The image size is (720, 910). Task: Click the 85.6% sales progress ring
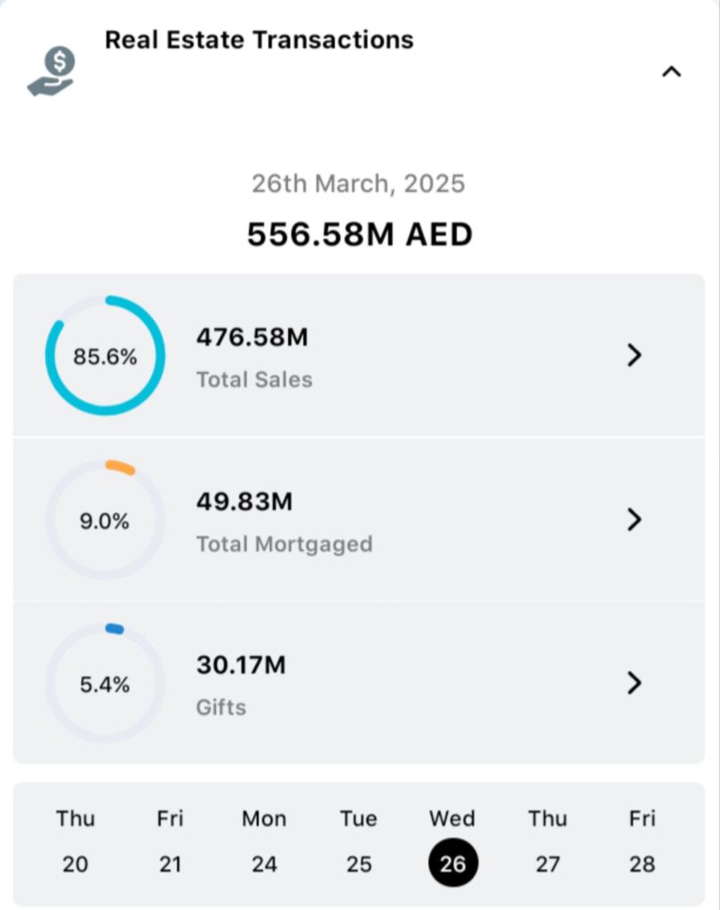tap(105, 356)
